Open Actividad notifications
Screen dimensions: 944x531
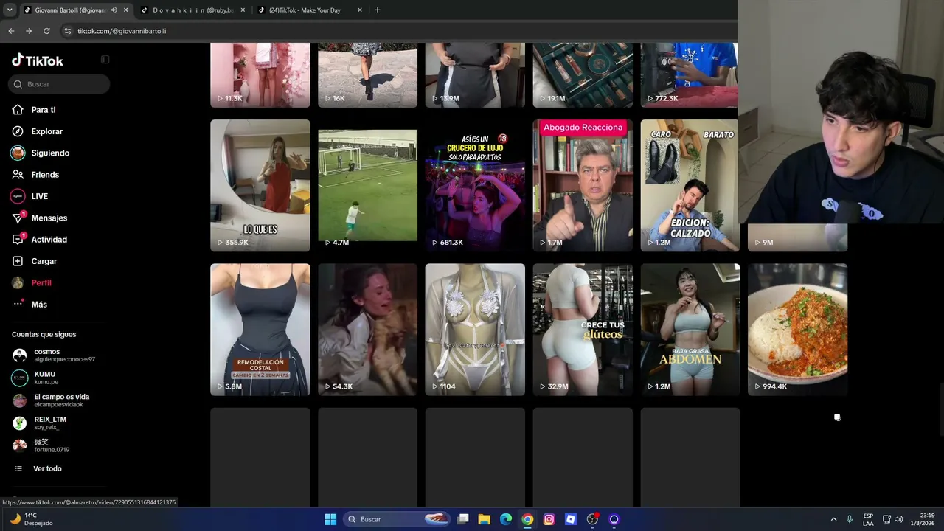tap(49, 240)
